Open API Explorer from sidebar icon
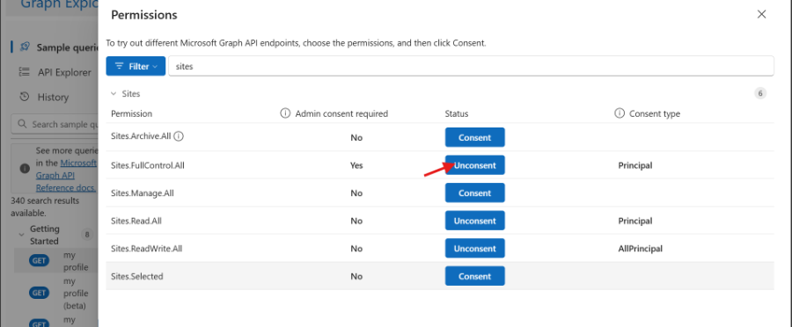 [x=24, y=72]
